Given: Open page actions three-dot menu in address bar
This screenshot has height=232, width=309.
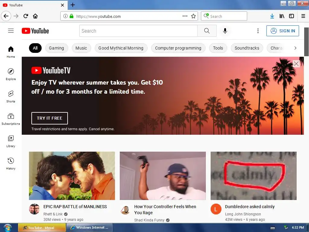Looking at the screenshot, I should (x=185, y=16).
